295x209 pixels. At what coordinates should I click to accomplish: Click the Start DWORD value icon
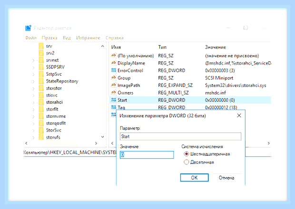click(114, 100)
